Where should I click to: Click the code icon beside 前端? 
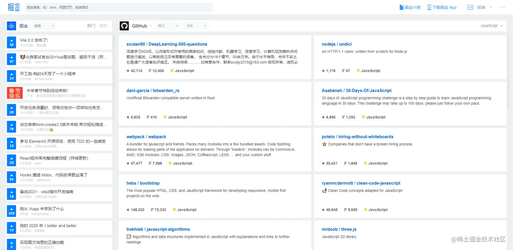click(x=470, y=7)
